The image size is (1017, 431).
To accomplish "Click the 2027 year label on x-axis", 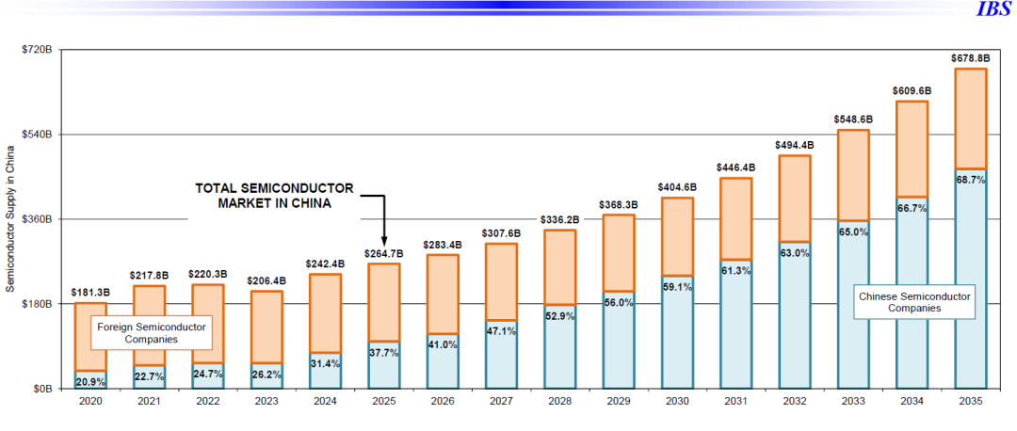I will click(502, 402).
